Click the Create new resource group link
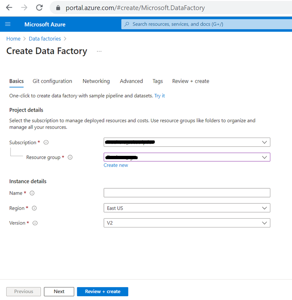Screen dimensions: 292x300 116,165
